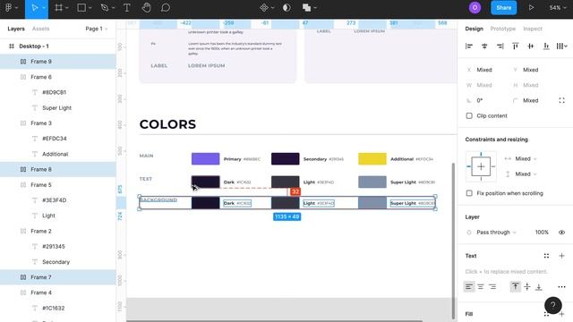The width and height of the screenshot is (573, 322).
Task: Switch to Prototype tab
Action: click(503, 29)
